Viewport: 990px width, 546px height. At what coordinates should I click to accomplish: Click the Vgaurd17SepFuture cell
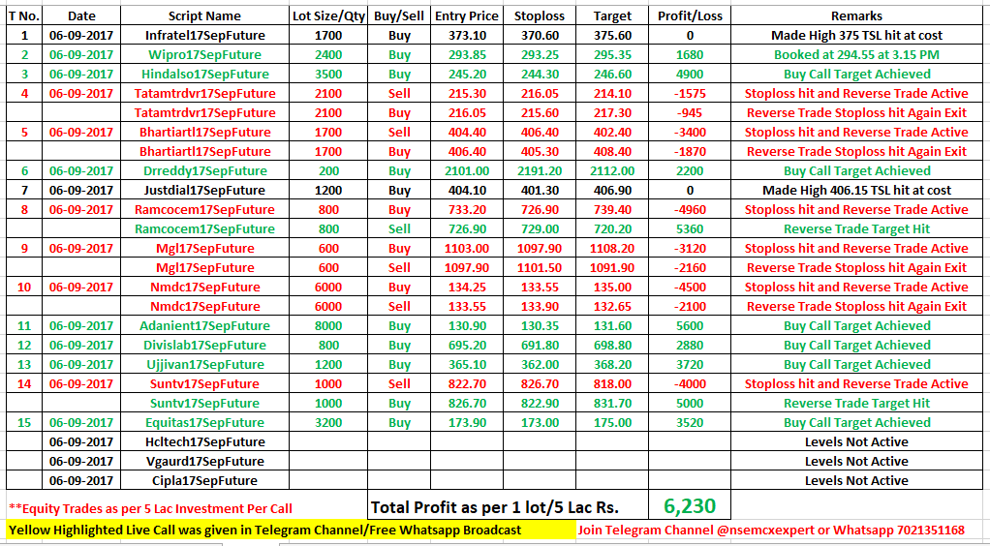click(x=204, y=462)
